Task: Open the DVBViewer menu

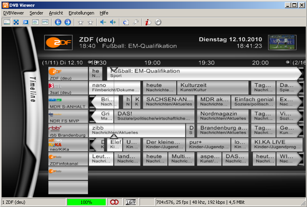Action: click(13, 13)
